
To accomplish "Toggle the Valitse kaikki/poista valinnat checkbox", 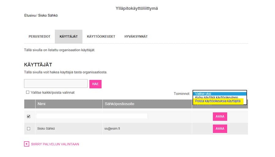I will tap(28, 92).
